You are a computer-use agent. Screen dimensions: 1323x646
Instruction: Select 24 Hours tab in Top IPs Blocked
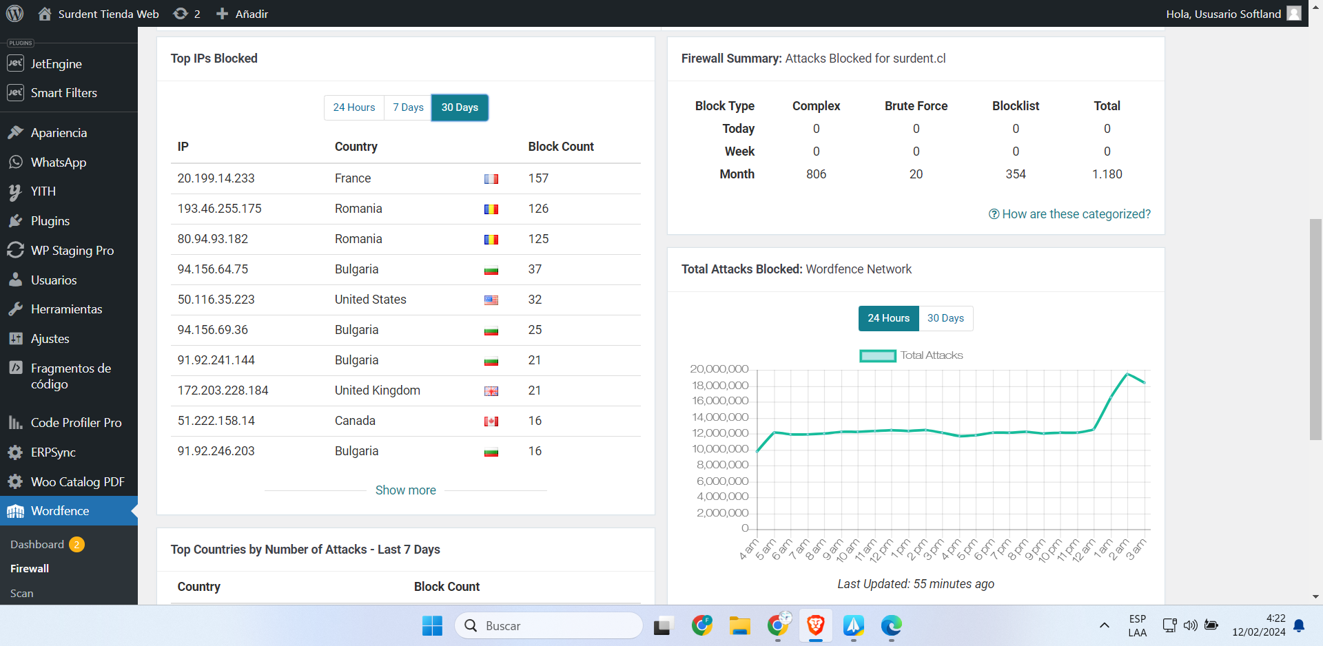[x=354, y=107]
